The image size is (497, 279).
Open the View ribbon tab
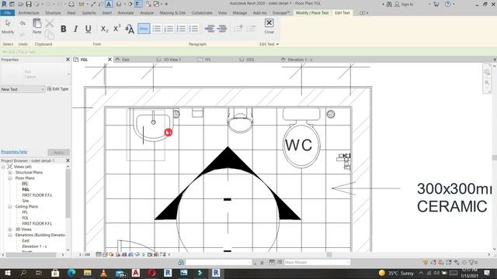[x=222, y=13]
